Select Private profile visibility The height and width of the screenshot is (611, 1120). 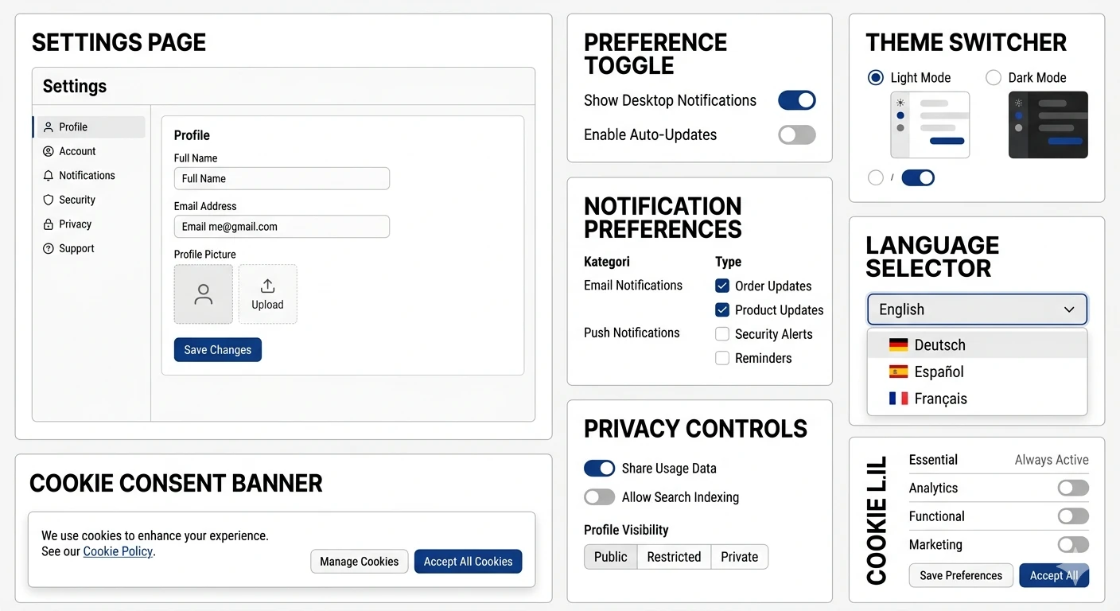740,557
